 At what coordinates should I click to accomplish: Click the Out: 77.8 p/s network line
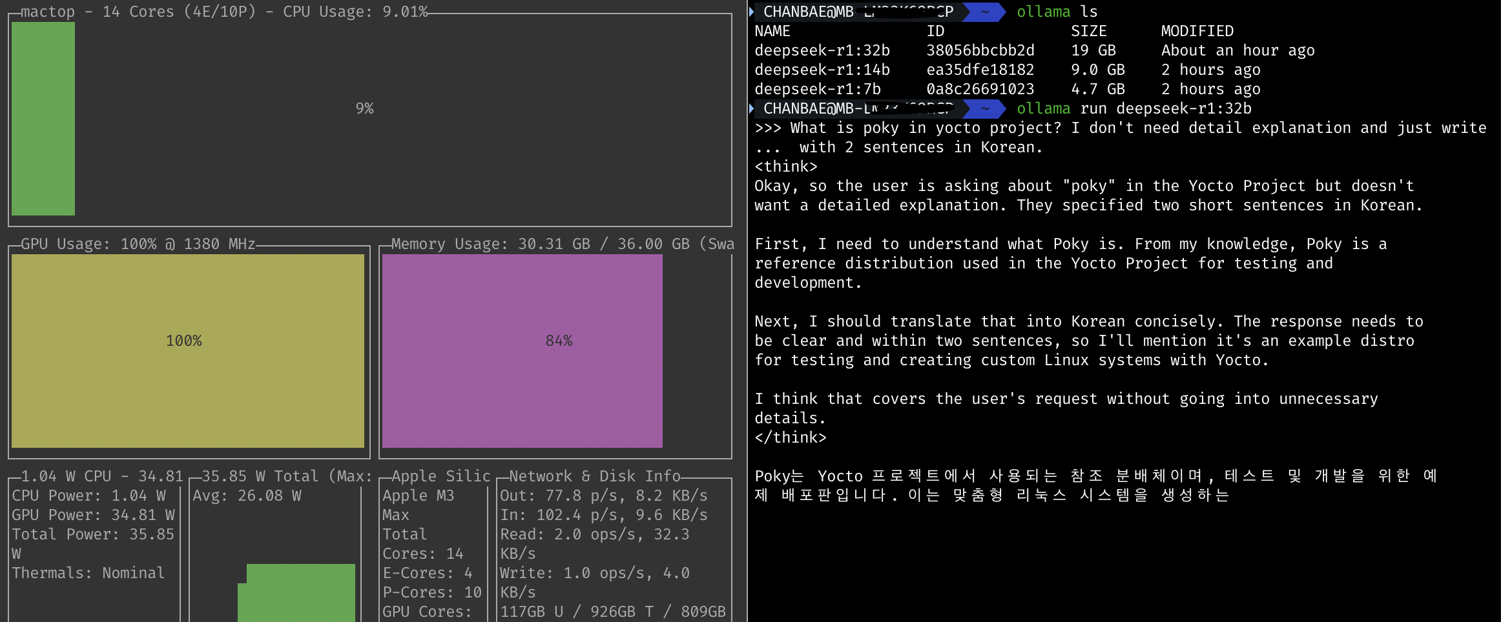click(x=604, y=496)
